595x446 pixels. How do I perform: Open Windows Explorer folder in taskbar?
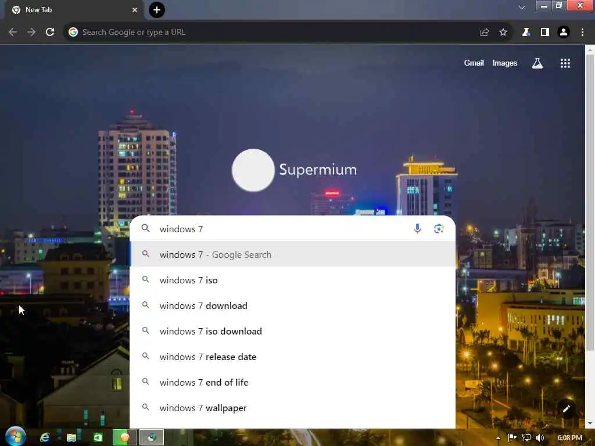tap(71, 438)
